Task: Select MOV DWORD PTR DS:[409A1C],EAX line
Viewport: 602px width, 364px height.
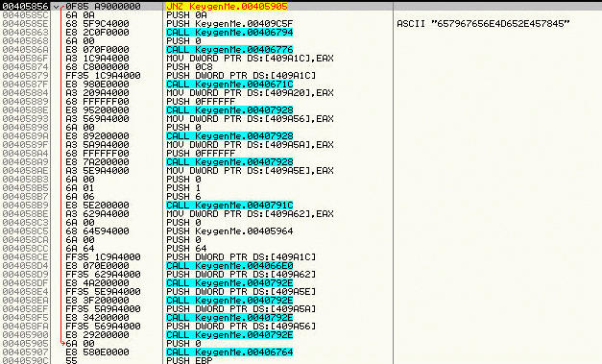Action: 250,59
